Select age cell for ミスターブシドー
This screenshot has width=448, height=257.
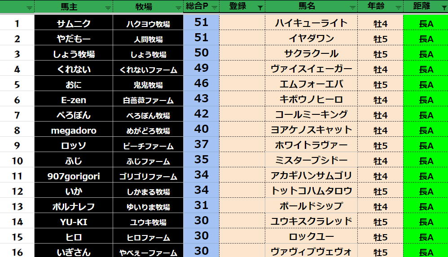coord(380,161)
